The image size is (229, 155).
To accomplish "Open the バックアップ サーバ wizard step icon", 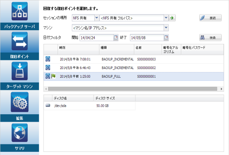I will 20,11.
